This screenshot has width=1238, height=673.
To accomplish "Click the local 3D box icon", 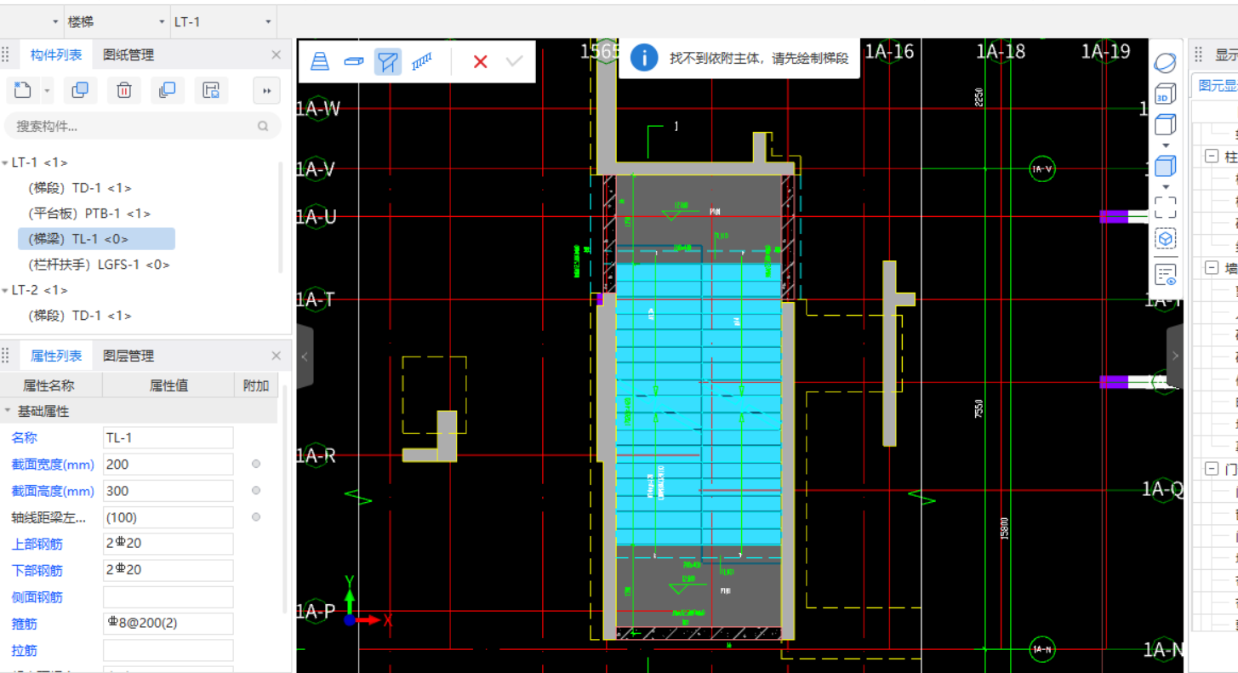I will point(1165,239).
